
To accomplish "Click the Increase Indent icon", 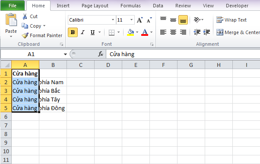I will click(206, 32).
